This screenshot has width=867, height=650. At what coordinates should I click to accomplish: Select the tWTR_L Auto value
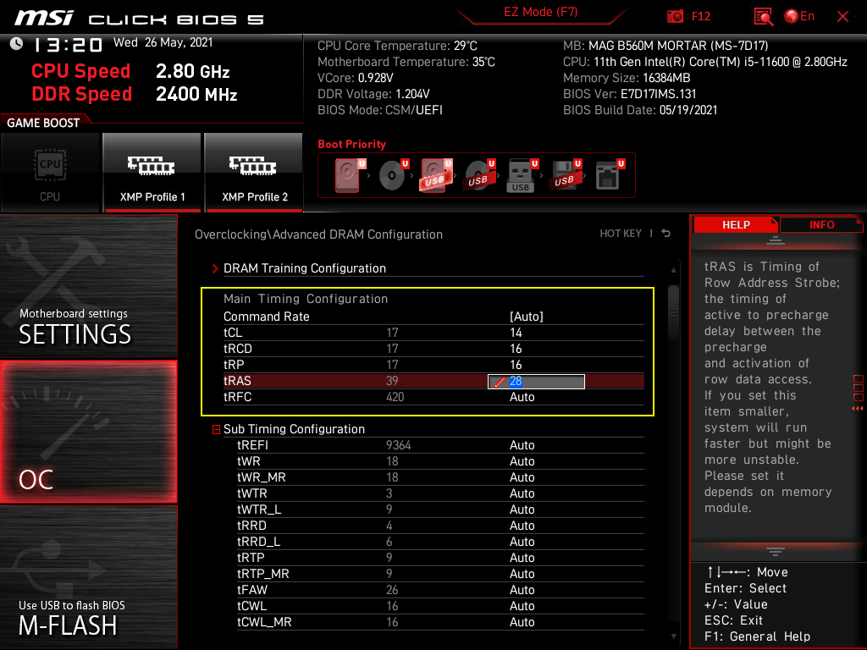coord(522,509)
